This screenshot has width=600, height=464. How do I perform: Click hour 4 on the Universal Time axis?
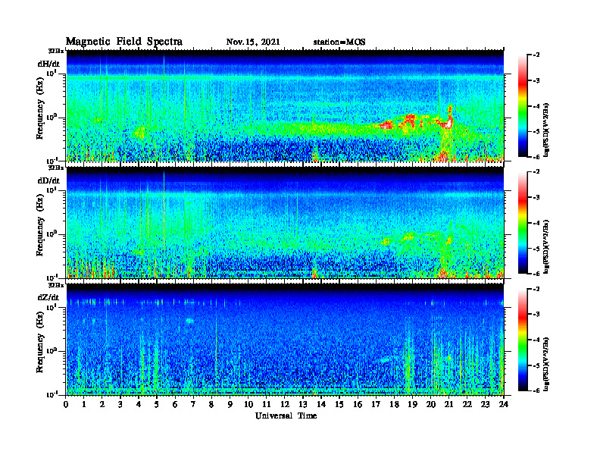pyautogui.click(x=139, y=405)
